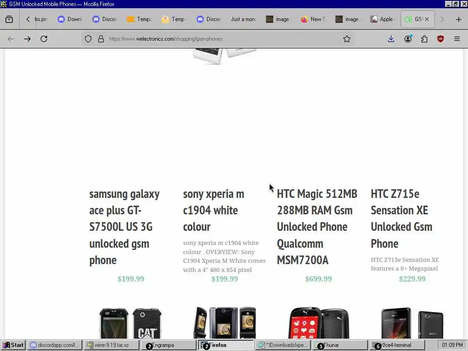The height and width of the screenshot is (351, 468).
Task: Open the Downloads panel
Action: click(391, 39)
